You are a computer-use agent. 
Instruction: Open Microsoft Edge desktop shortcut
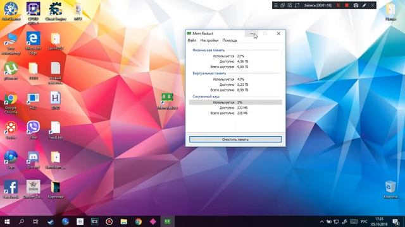point(34,44)
